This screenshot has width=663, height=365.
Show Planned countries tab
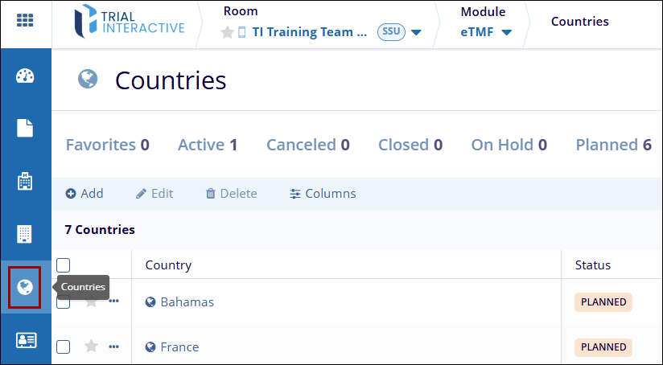pyautogui.click(x=613, y=145)
